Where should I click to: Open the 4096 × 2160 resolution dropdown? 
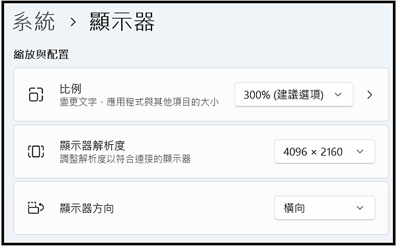tap(324, 151)
